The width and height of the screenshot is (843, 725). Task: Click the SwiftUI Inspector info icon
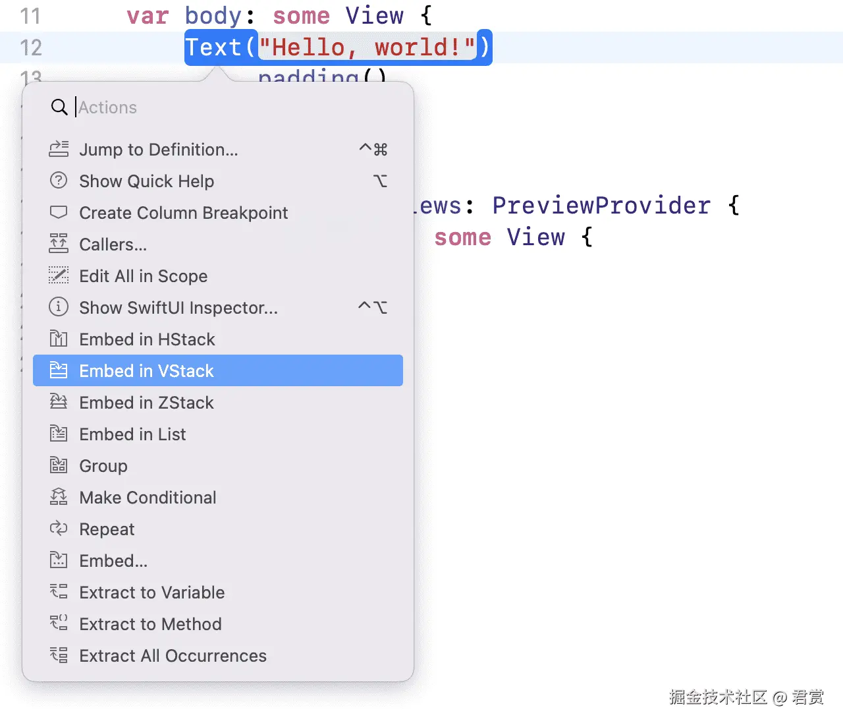tap(59, 307)
